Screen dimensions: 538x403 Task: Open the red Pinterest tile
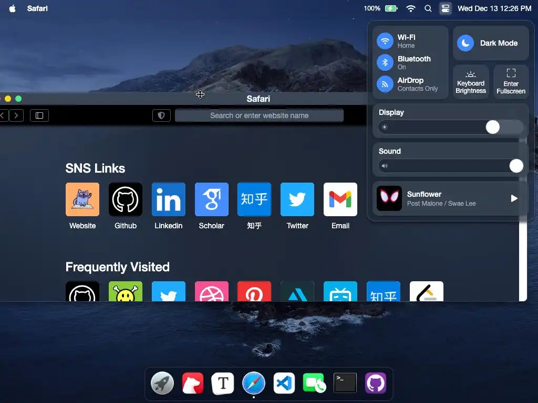[x=254, y=292]
